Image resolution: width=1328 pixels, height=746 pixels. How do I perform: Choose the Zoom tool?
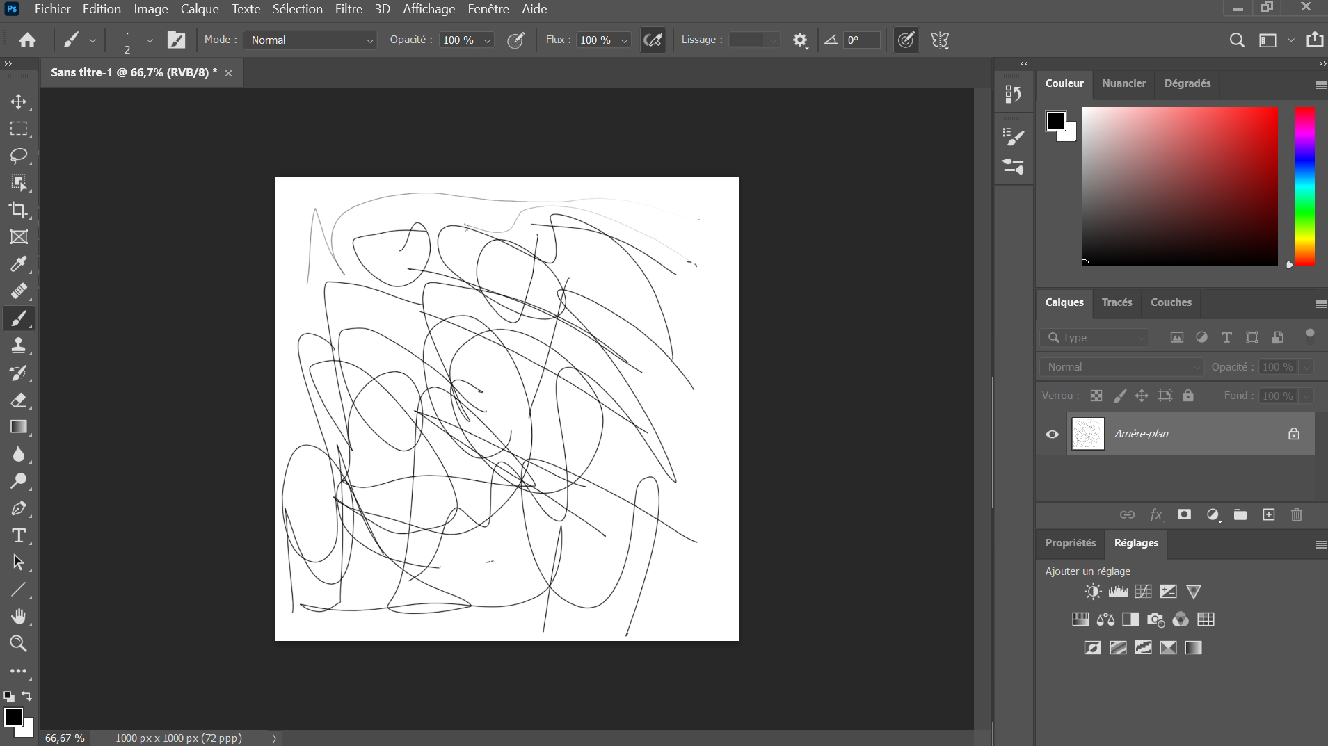pyautogui.click(x=19, y=644)
